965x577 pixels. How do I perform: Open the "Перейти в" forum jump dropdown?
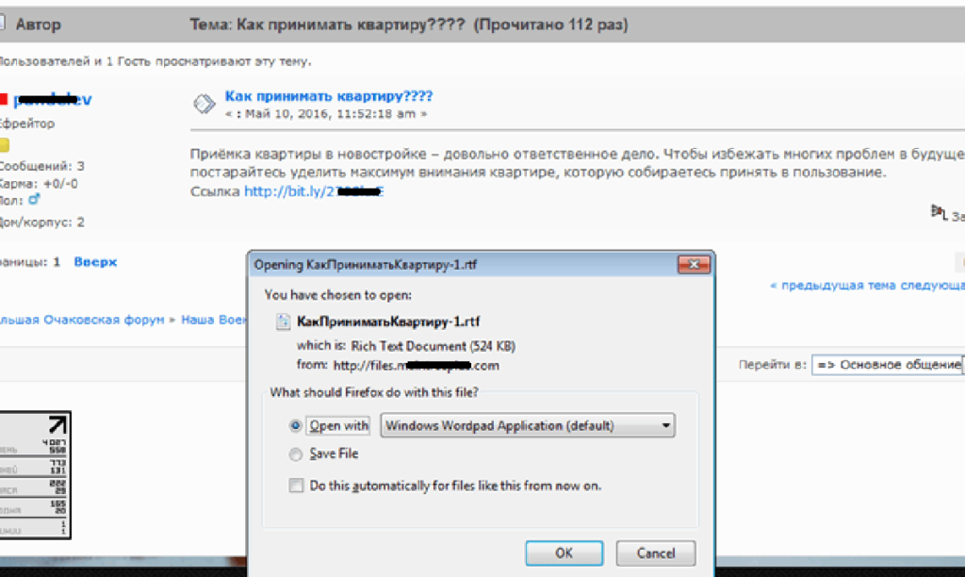(x=886, y=365)
